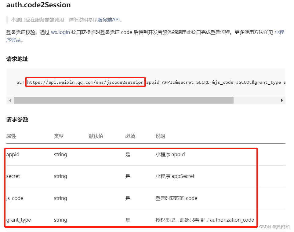Click 是 in the secret row

click(128, 176)
